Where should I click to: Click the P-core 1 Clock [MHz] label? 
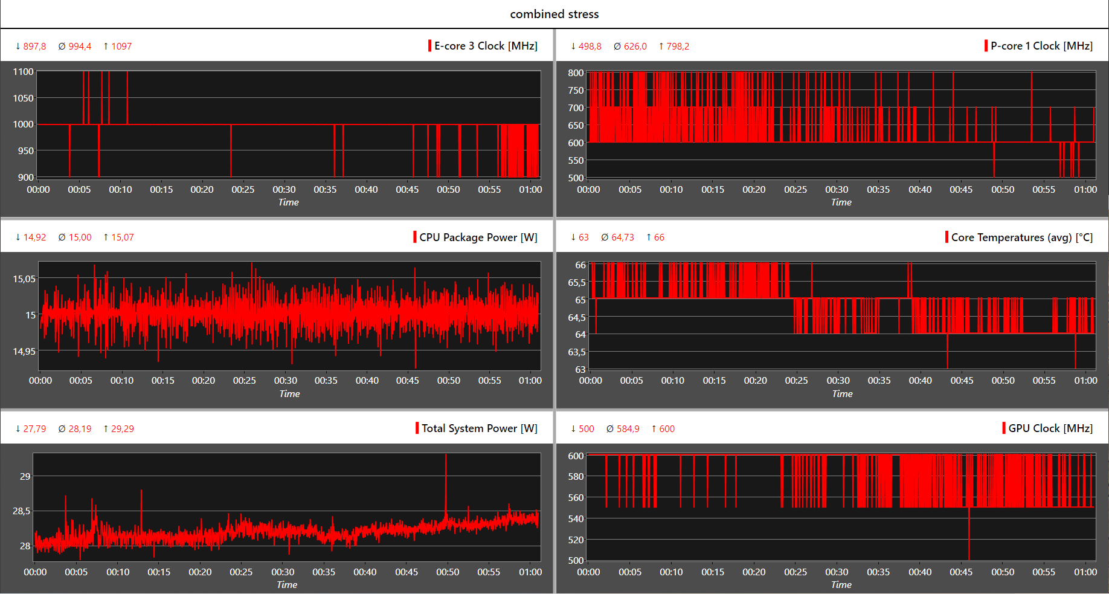coord(1041,46)
